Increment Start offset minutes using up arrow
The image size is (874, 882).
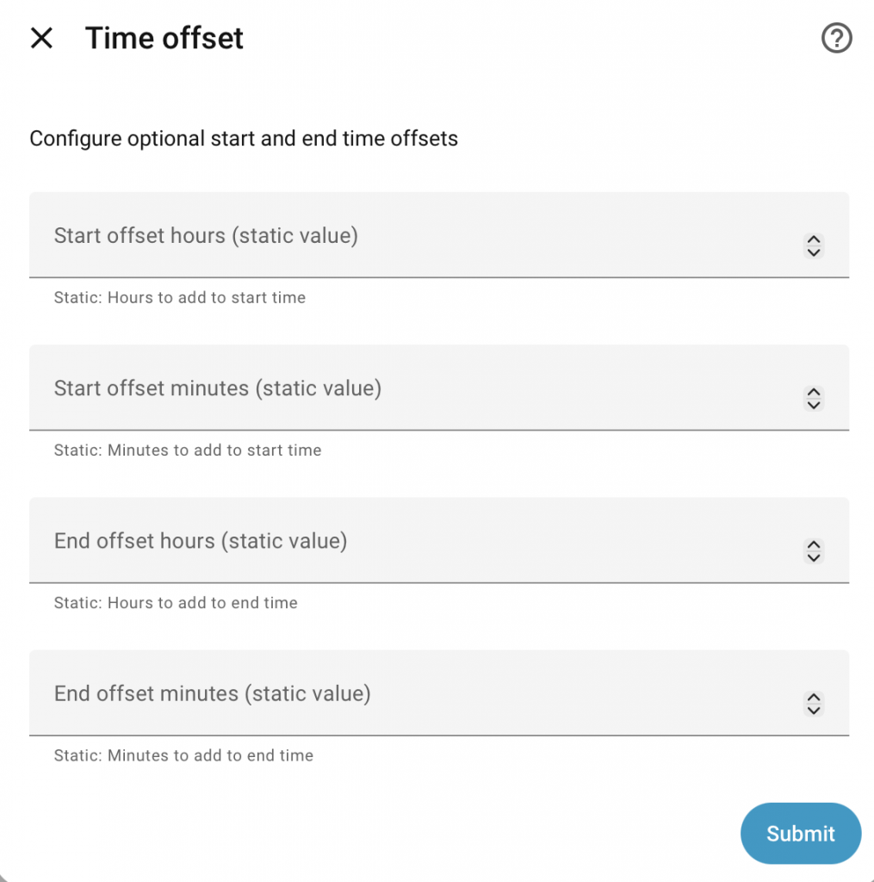814,393
